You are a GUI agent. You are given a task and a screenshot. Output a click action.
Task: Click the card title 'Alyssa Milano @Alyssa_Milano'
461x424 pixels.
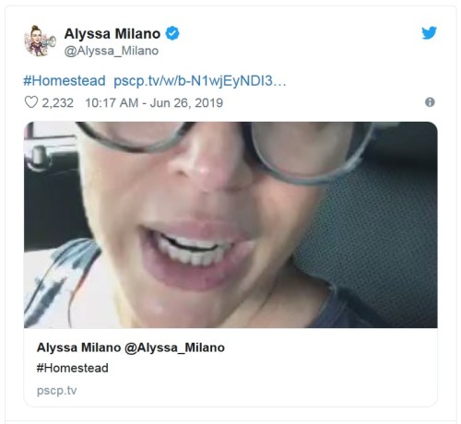131,347
